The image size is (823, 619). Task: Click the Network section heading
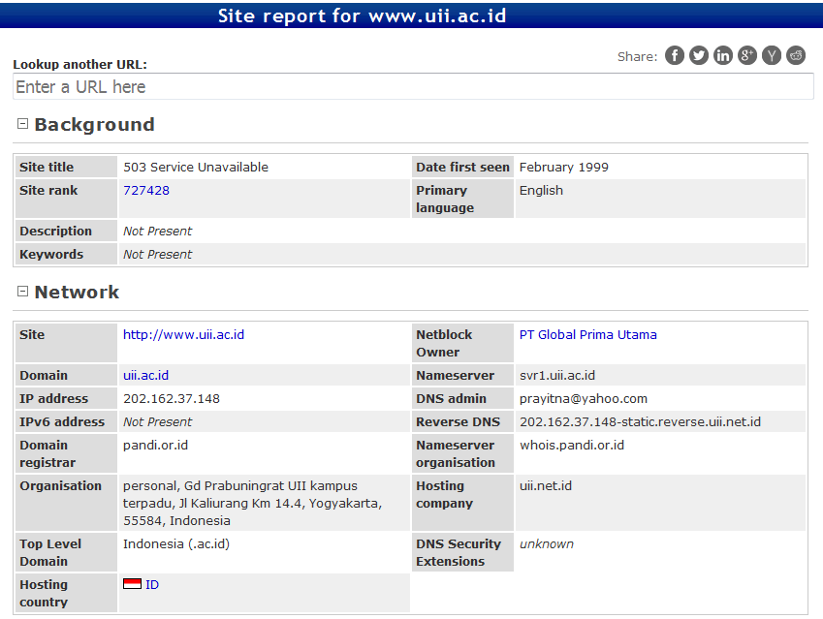[x=77, y=293]
